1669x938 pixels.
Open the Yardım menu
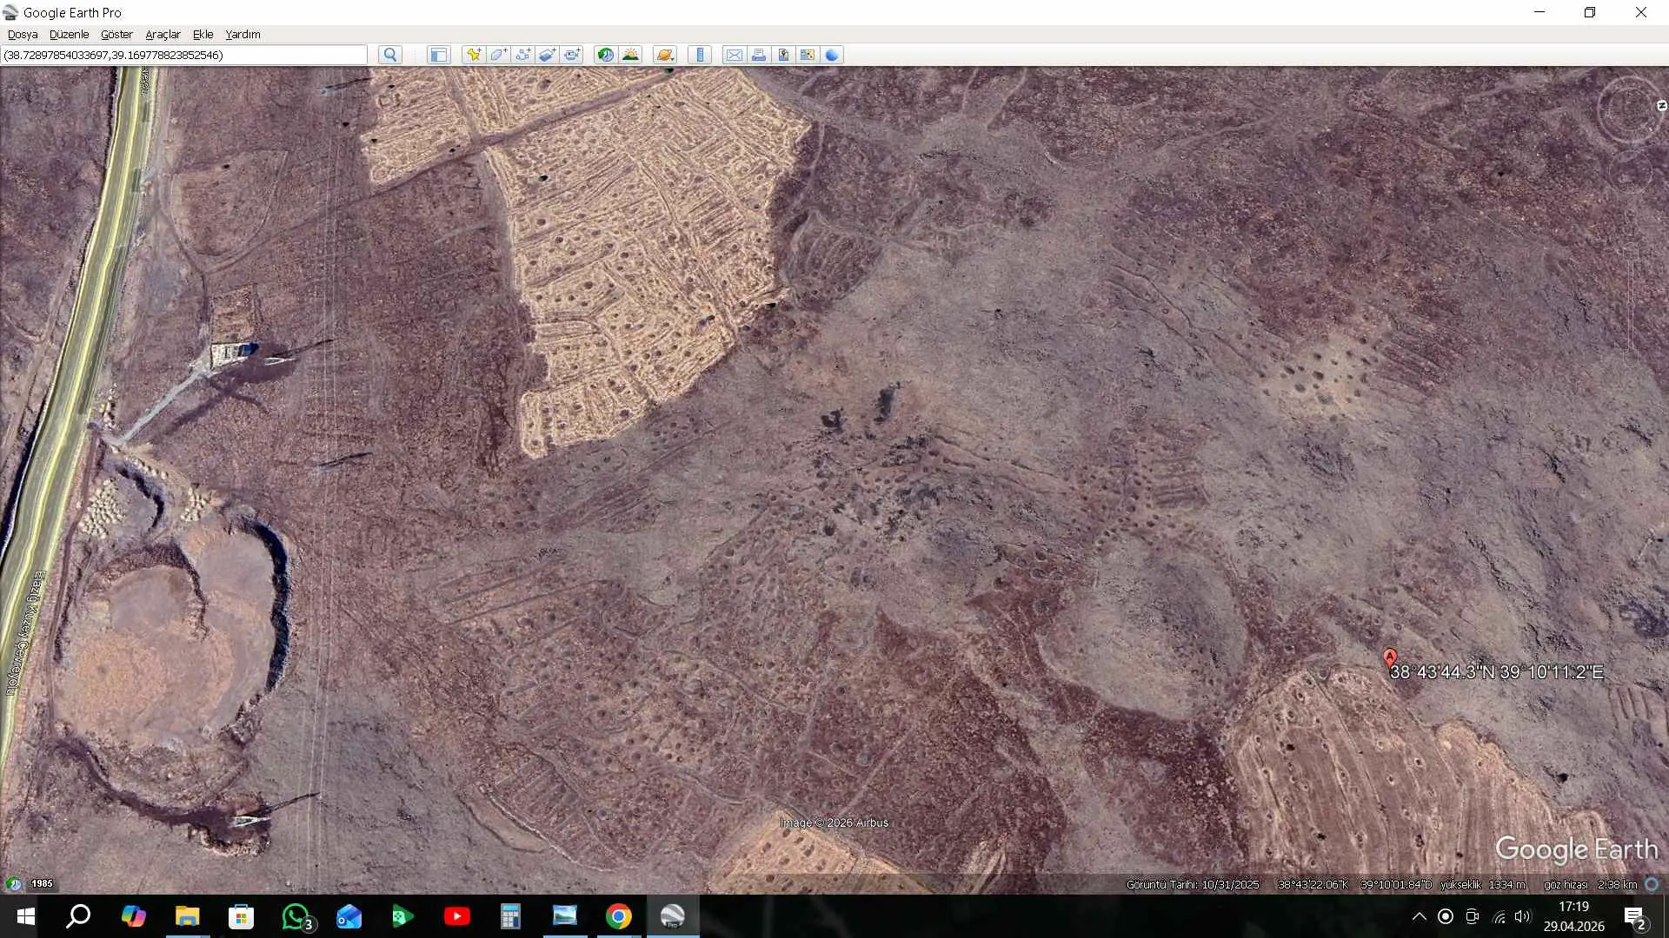tap(243, 35)
